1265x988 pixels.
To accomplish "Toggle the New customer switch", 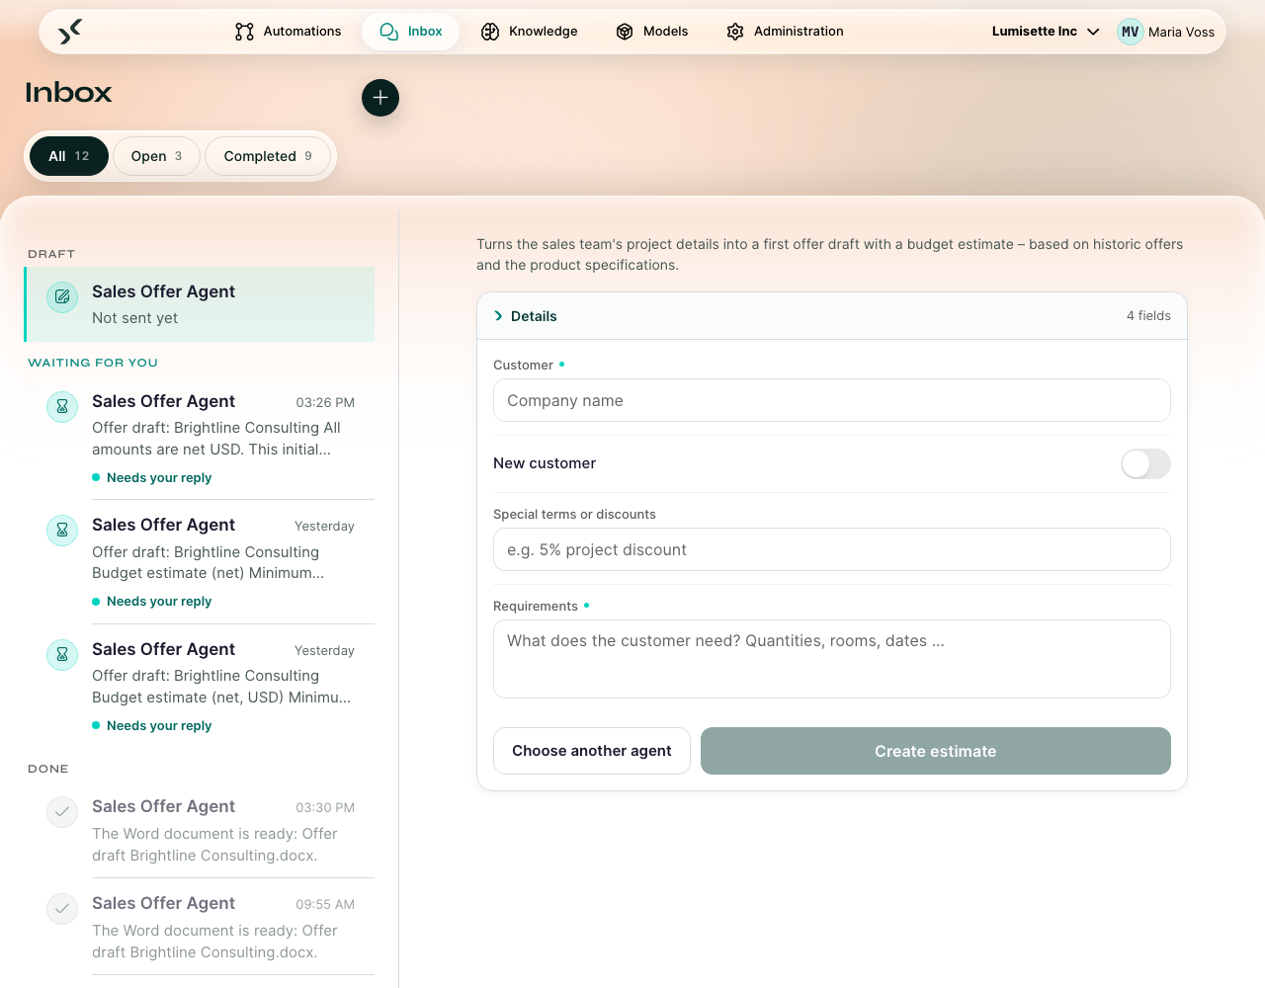I will pos(1145,463).
